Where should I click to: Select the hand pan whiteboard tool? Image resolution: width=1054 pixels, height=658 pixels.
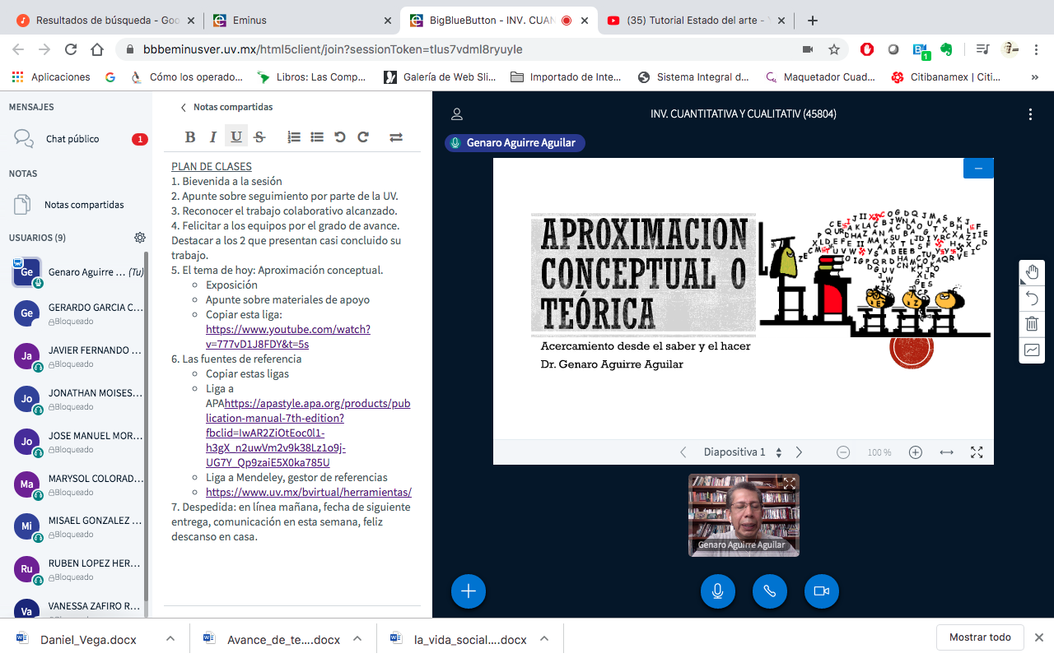click(1032, 272)
